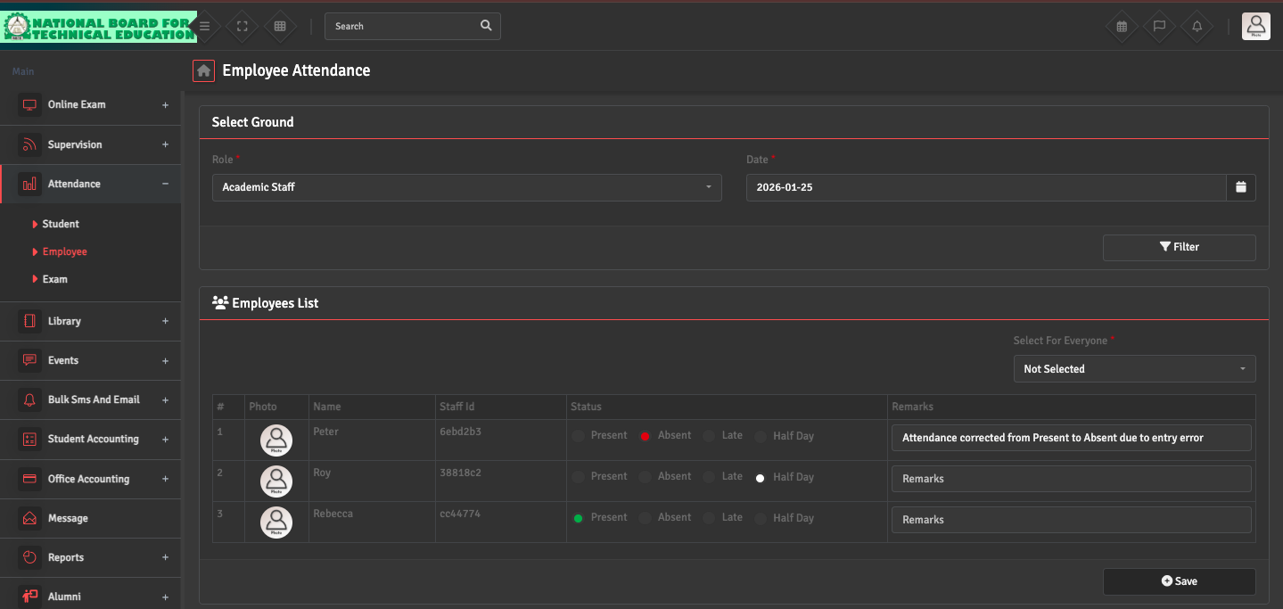
Task: Click the user profile avatar
Action: [x=1255, y=27]
